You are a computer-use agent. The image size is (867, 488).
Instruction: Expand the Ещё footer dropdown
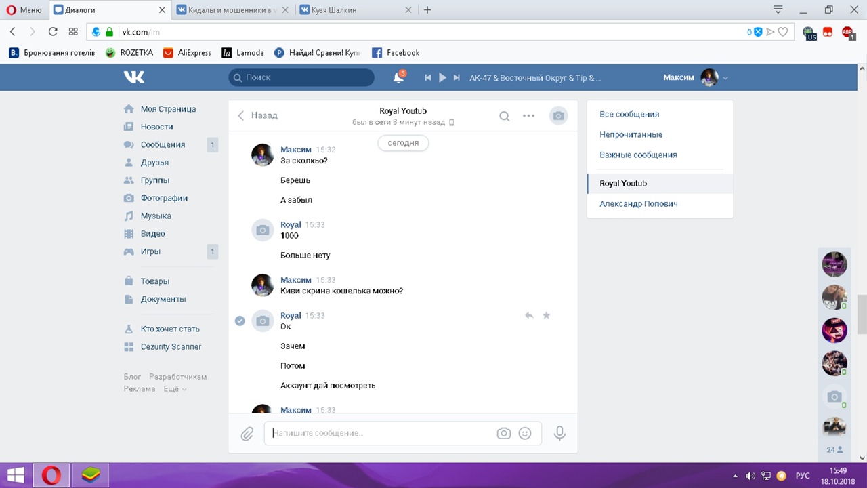pyautogui.click(x=175, y=389)
